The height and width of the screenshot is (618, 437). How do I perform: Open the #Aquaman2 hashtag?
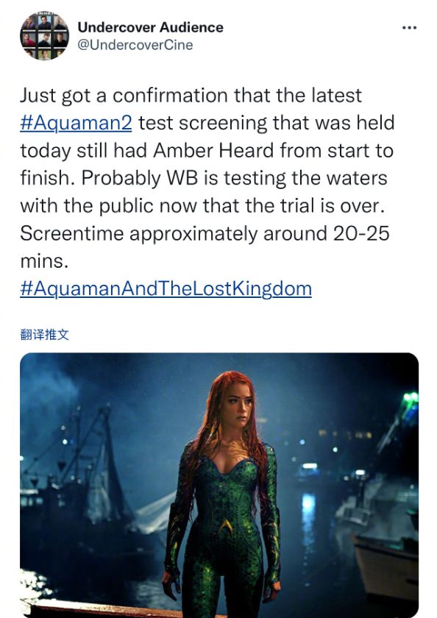pyautogui.click(x=76, y=123)
